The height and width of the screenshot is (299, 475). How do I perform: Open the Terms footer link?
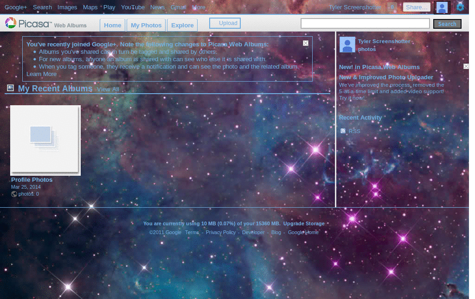192,232
